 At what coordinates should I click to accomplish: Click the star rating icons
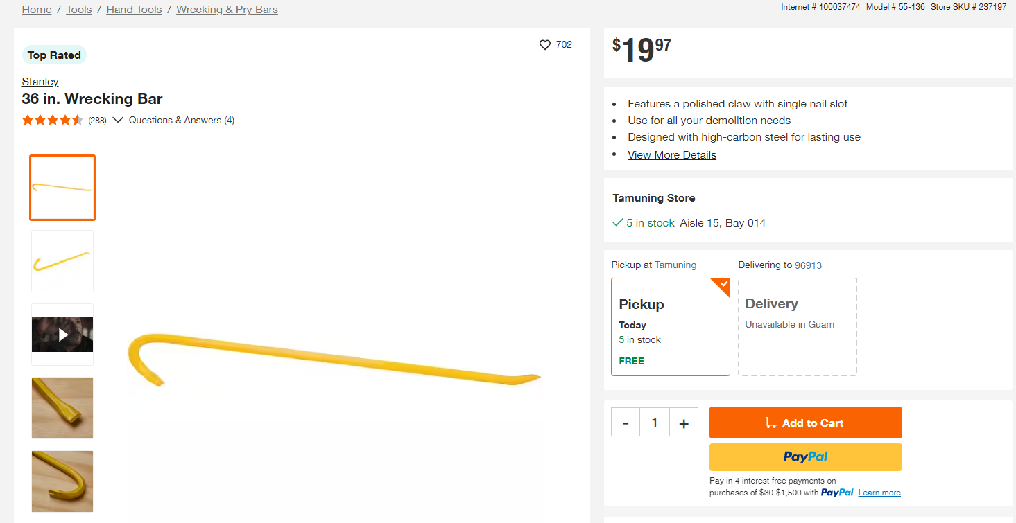(x=53, y=120)
